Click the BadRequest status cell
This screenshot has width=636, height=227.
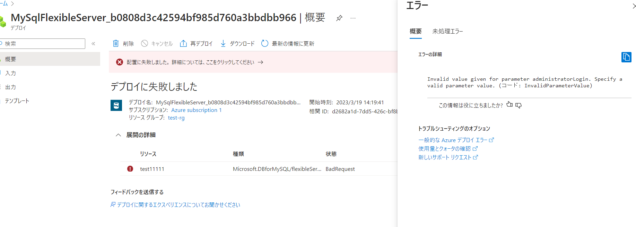[340, 169]
